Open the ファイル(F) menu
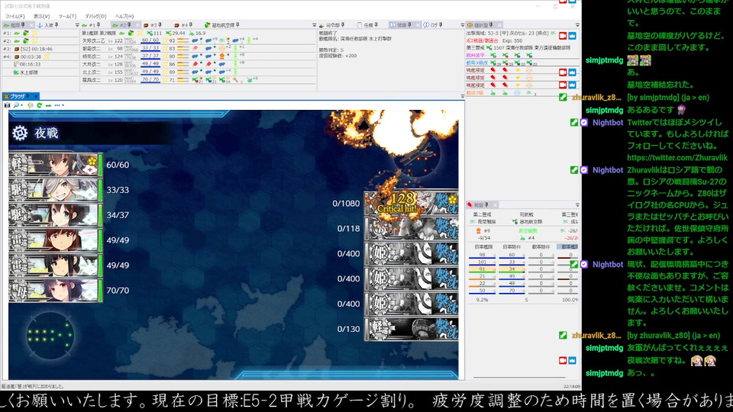733x412 pixels. [15, 16]
